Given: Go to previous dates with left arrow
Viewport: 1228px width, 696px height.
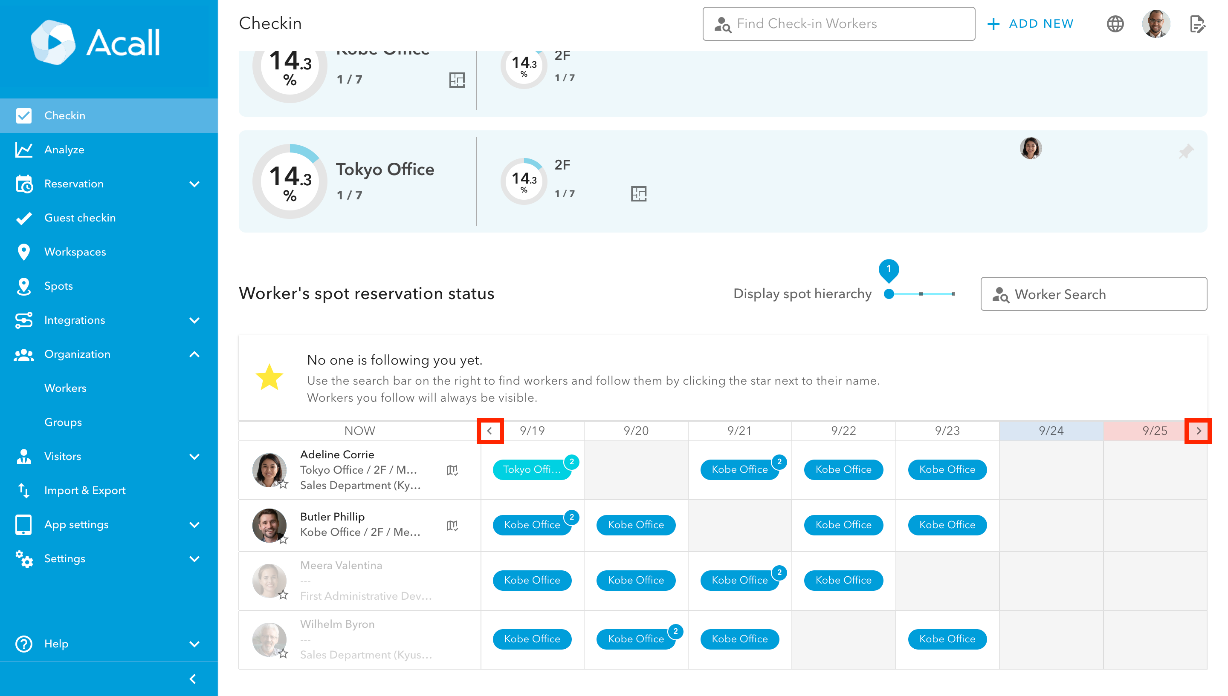Looking at the screenshot, I should 490,431.
